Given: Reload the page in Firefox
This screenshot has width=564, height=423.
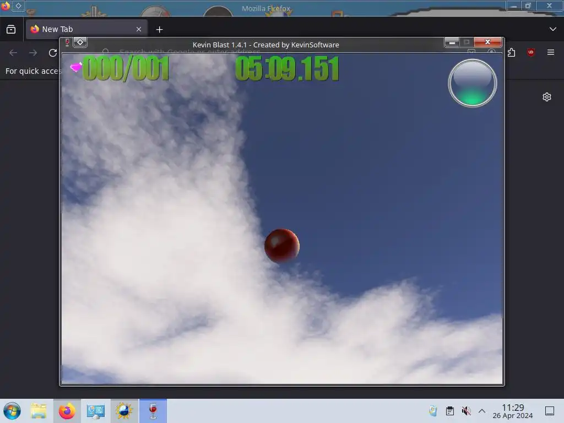Looking at the screenshot, I should [x=53, y=53].
